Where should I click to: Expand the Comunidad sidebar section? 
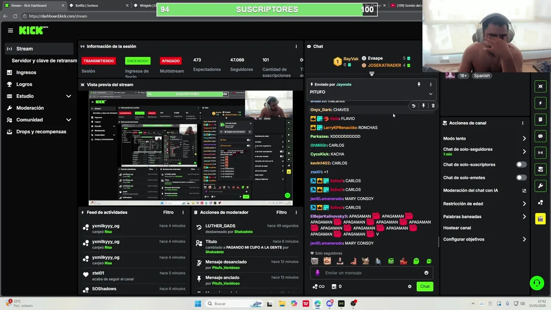[68, 120]
